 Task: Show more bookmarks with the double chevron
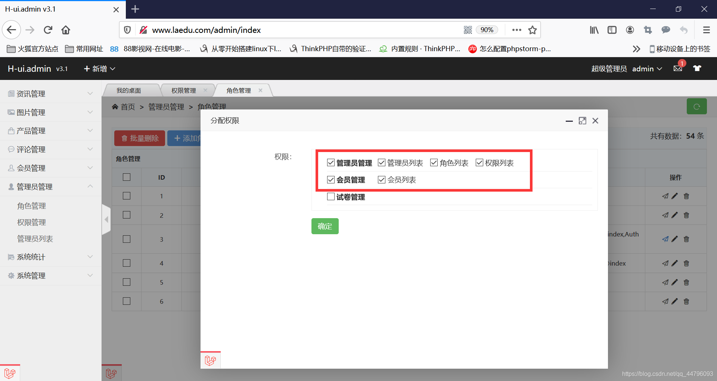tap(636, 49)
